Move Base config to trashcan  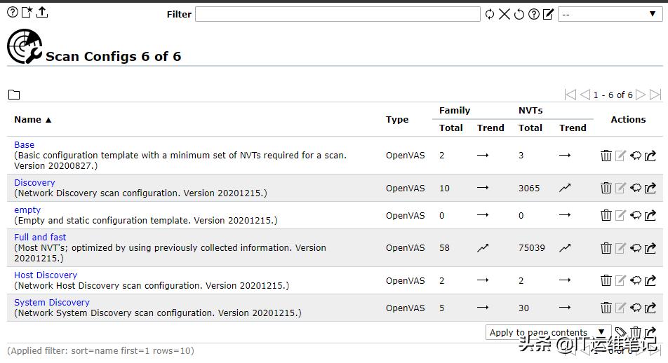pos(606,156)
